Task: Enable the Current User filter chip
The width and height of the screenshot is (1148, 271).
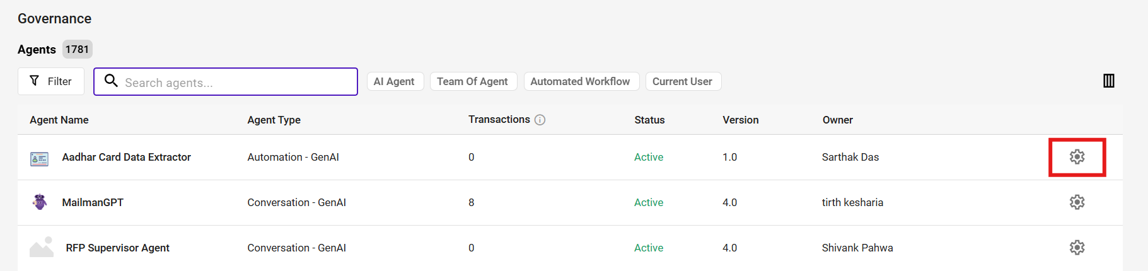Action: point(683,81)
